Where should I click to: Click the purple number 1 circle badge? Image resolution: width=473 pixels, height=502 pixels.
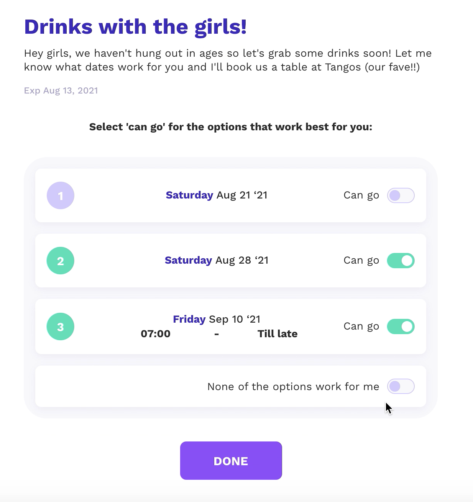click(61, 195)
